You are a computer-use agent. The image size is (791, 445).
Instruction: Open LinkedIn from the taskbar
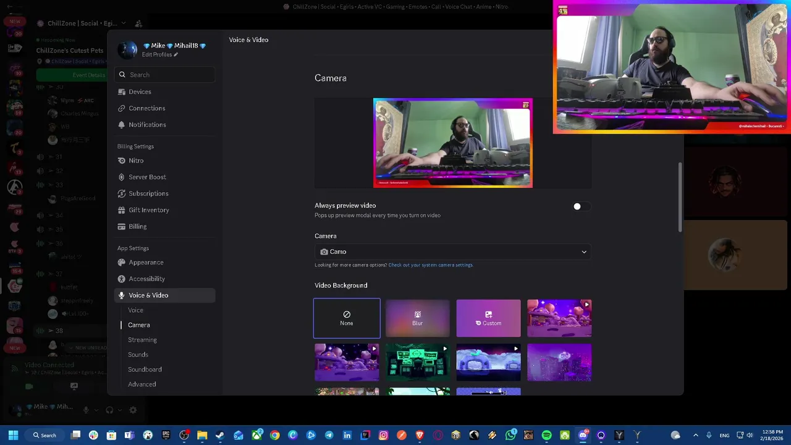click(x=347, y=435)
